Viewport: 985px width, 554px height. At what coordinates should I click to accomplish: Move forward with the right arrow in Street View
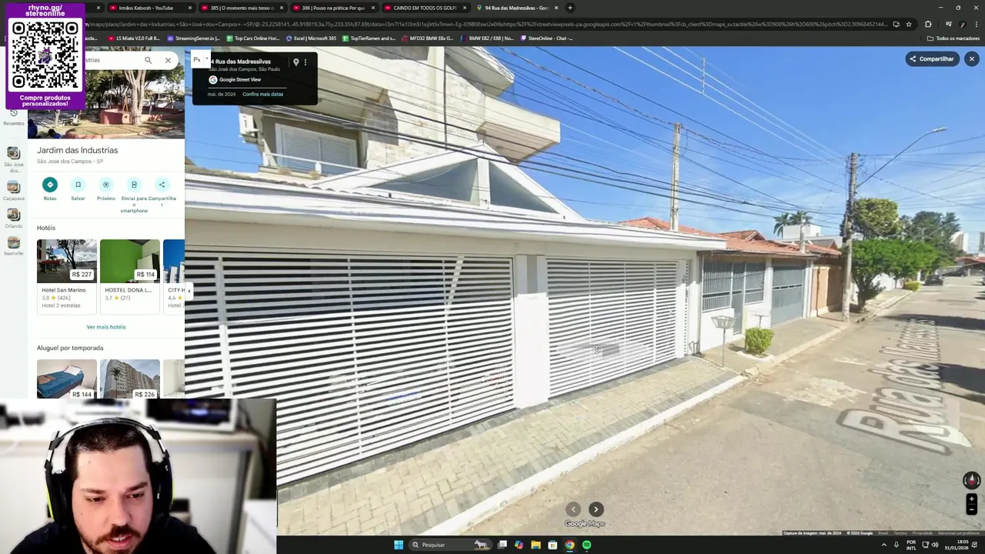(596, 509)
